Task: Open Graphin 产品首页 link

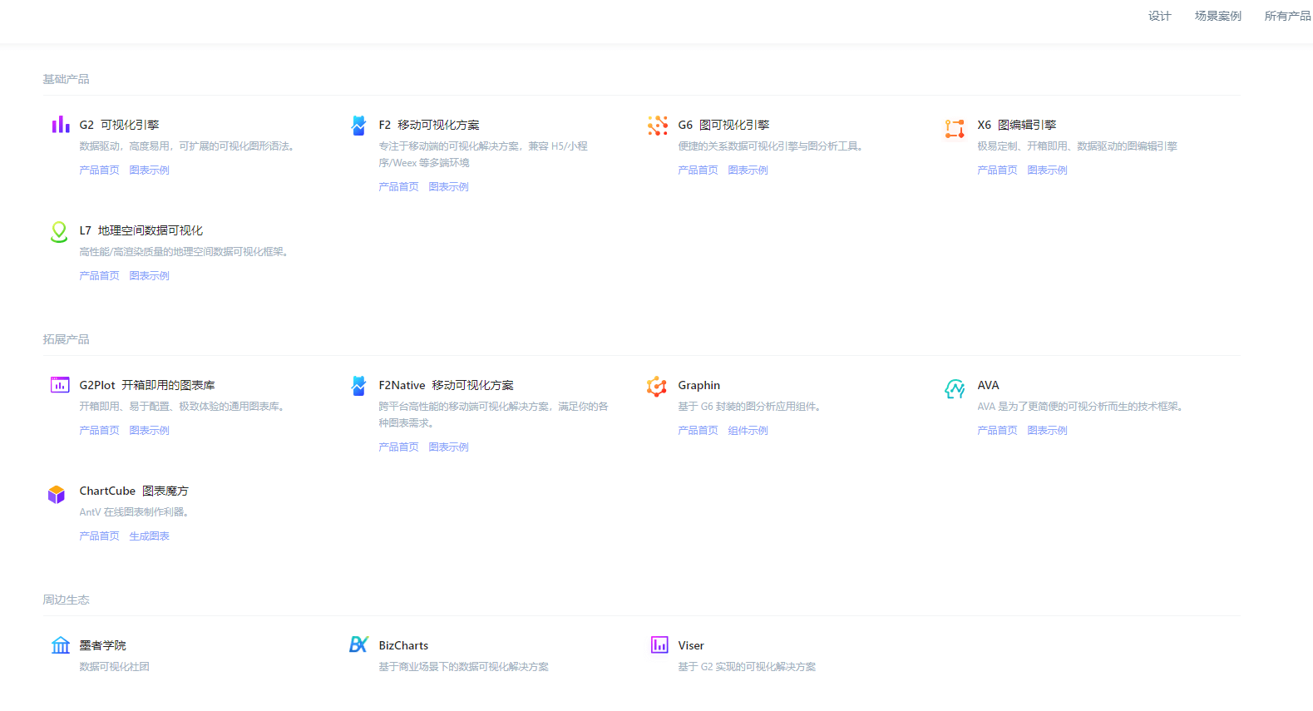Action: pyautogui.click(x=698, y=430)
